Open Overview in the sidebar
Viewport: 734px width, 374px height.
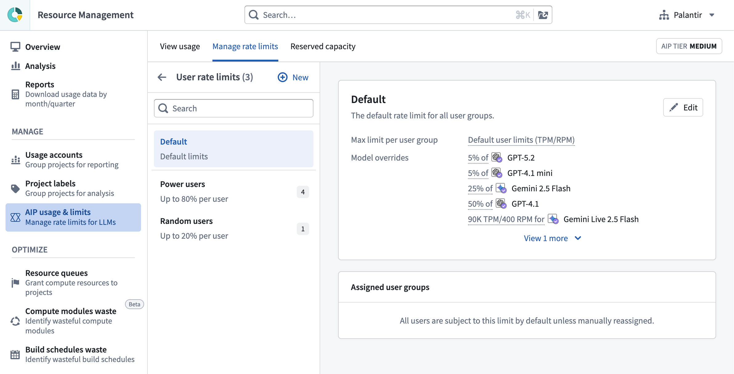point(73,47)
